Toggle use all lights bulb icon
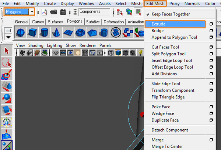This screenshot has height=150, width=221. (140, 52)
